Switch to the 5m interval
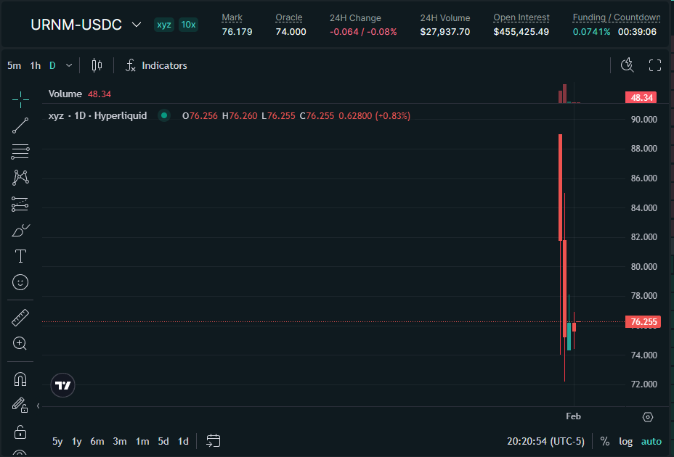Screen dimensions: 674x457 (x=15, y=65)
